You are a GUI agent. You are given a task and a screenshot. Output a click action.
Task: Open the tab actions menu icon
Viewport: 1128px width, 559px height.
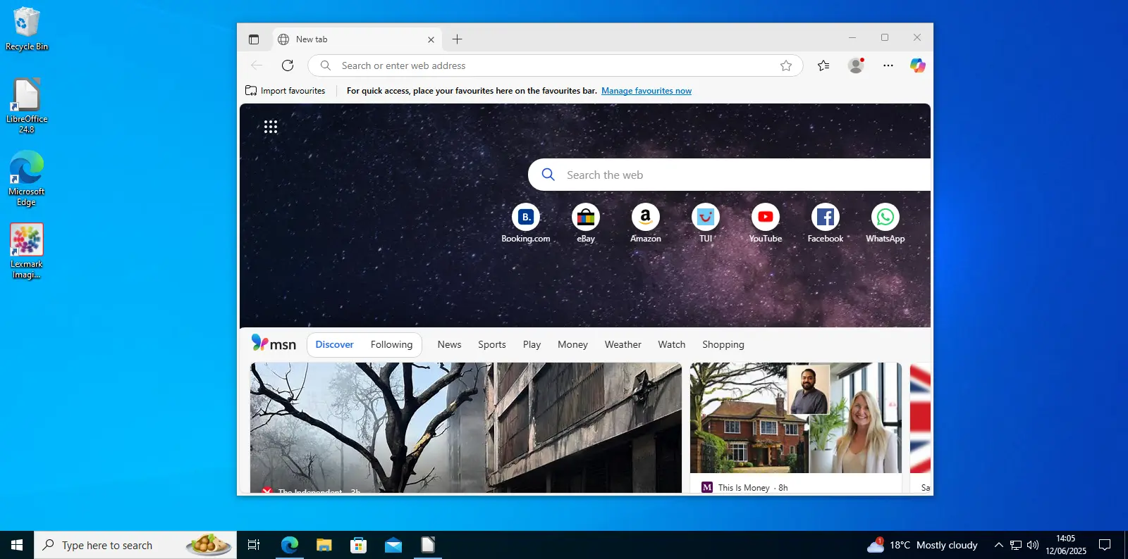[x=254, y=39]
